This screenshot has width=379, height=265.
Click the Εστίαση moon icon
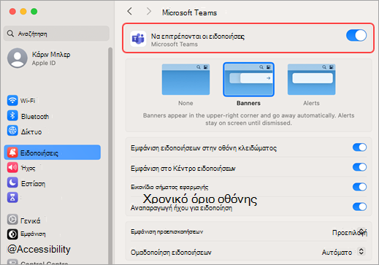point(12,183)
